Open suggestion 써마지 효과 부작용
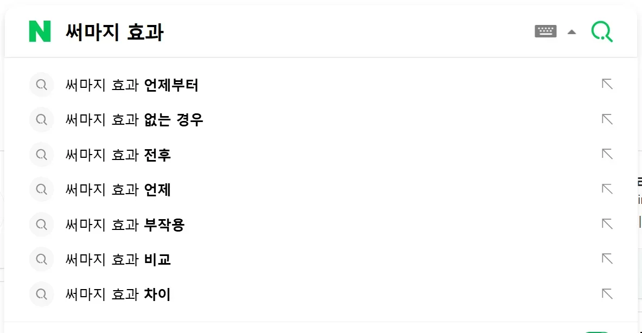This screenshot has height=333, width=642. [125, 225]
